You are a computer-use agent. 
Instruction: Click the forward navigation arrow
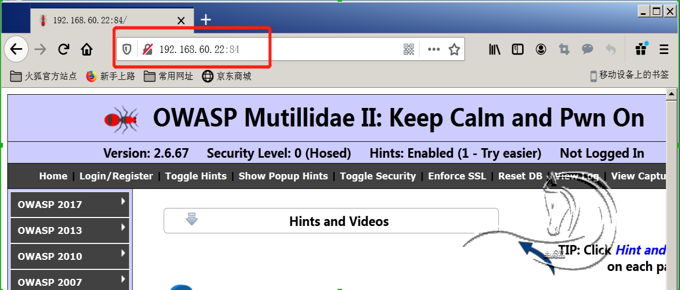coord(40,50)
